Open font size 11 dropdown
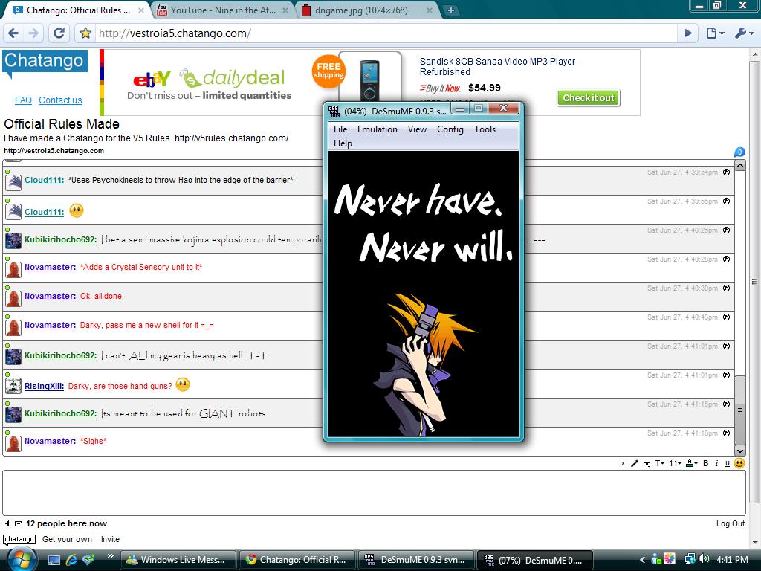 coord(675,464)
